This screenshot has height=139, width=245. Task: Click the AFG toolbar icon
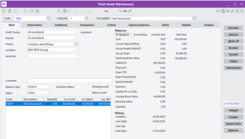click(x=218, y=11)
